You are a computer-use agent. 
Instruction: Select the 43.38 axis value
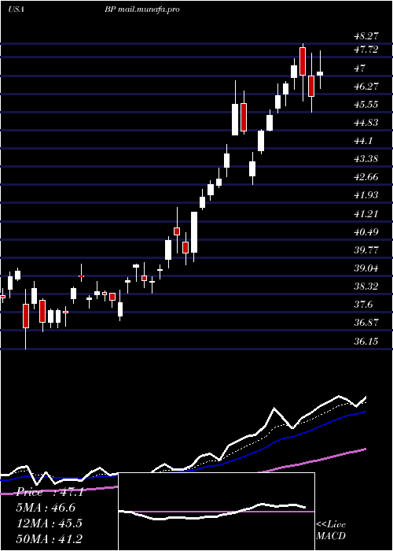tap(366, 158)
